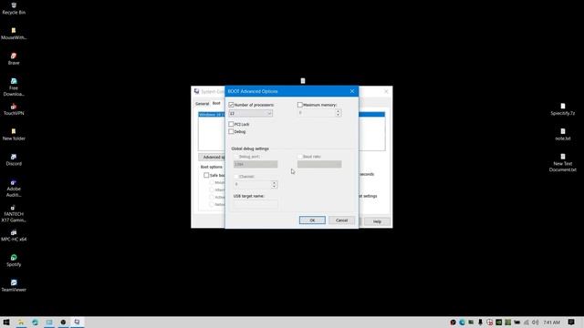Open File Explorer from the taskbar

[21, 322]
